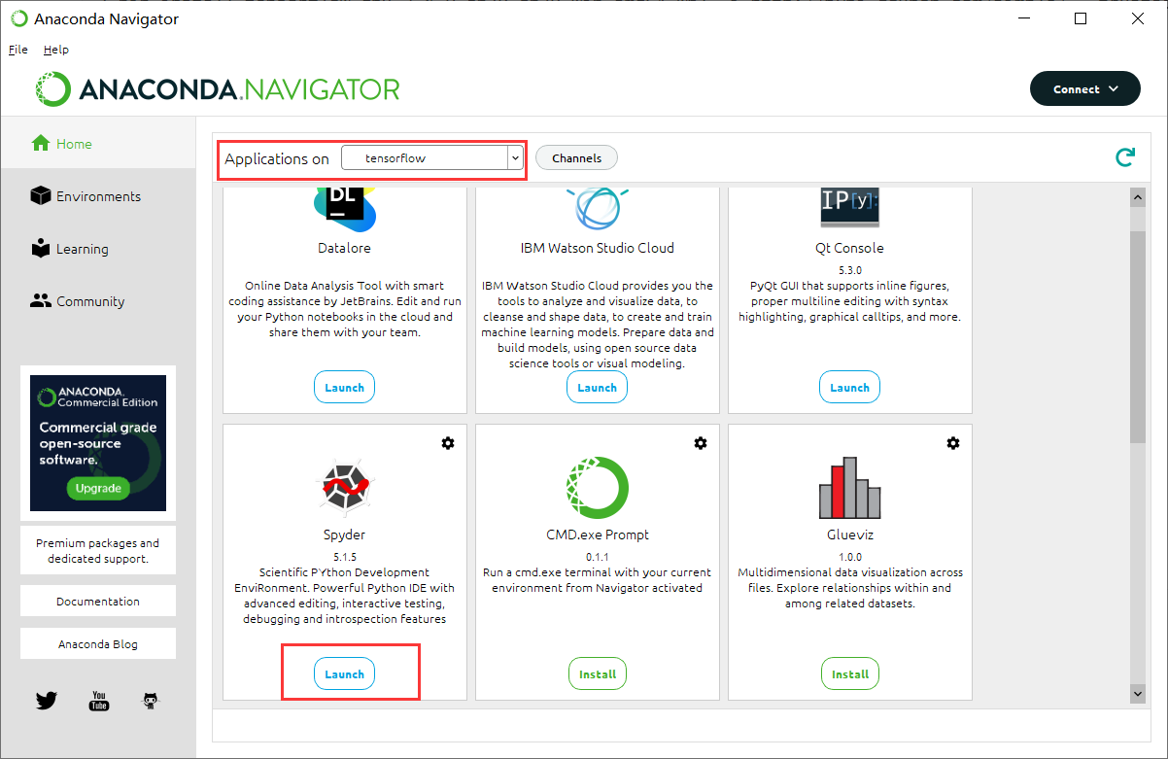Viewport: 1168px width, 759px height.
Task: Install CMD.exe Prompt
Action: pyautogui.click(x=597, y=673)
